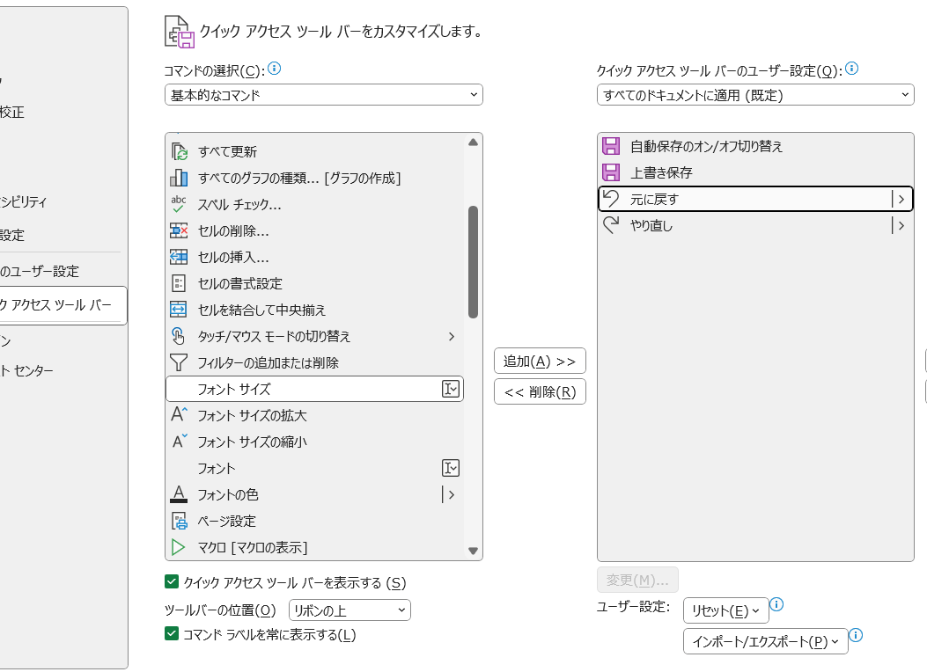Select the フォント サイズ list row
The image size is (927, 672).
click(x=314, y=389)
